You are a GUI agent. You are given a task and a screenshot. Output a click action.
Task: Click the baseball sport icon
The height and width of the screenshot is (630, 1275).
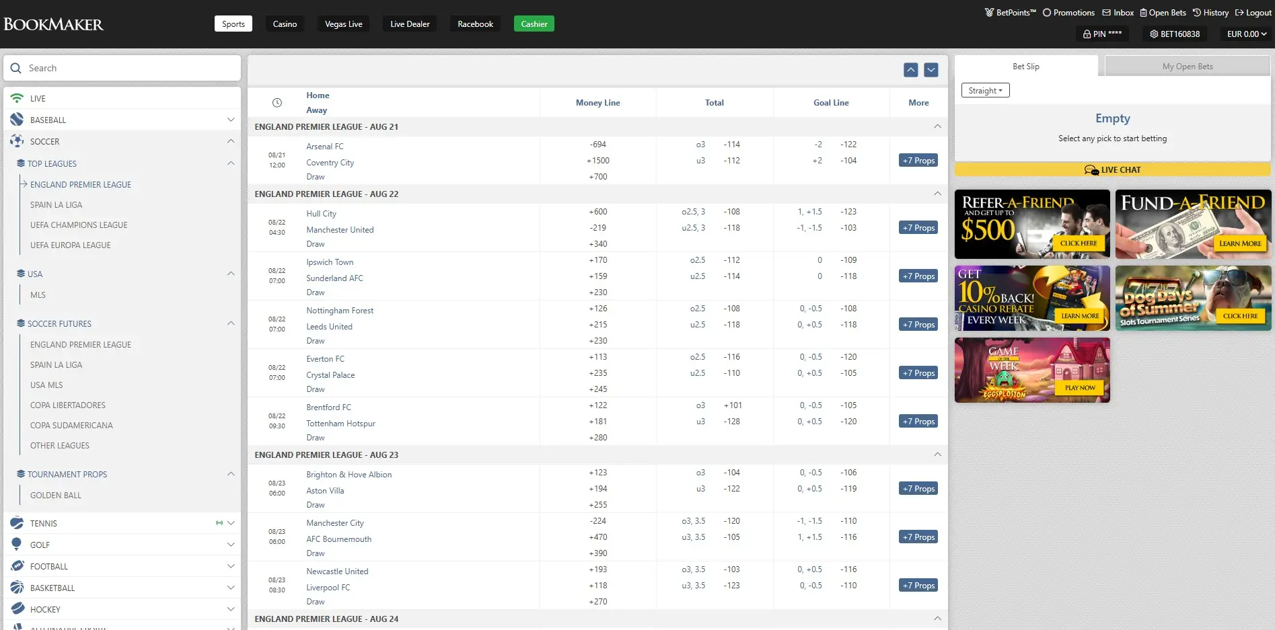point(17,119)
